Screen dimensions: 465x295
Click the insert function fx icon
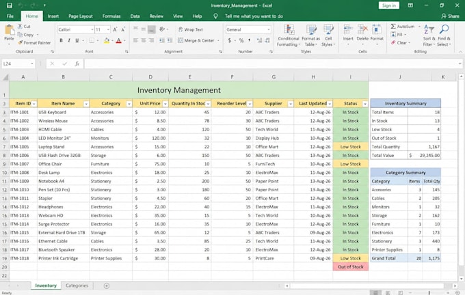77,64
